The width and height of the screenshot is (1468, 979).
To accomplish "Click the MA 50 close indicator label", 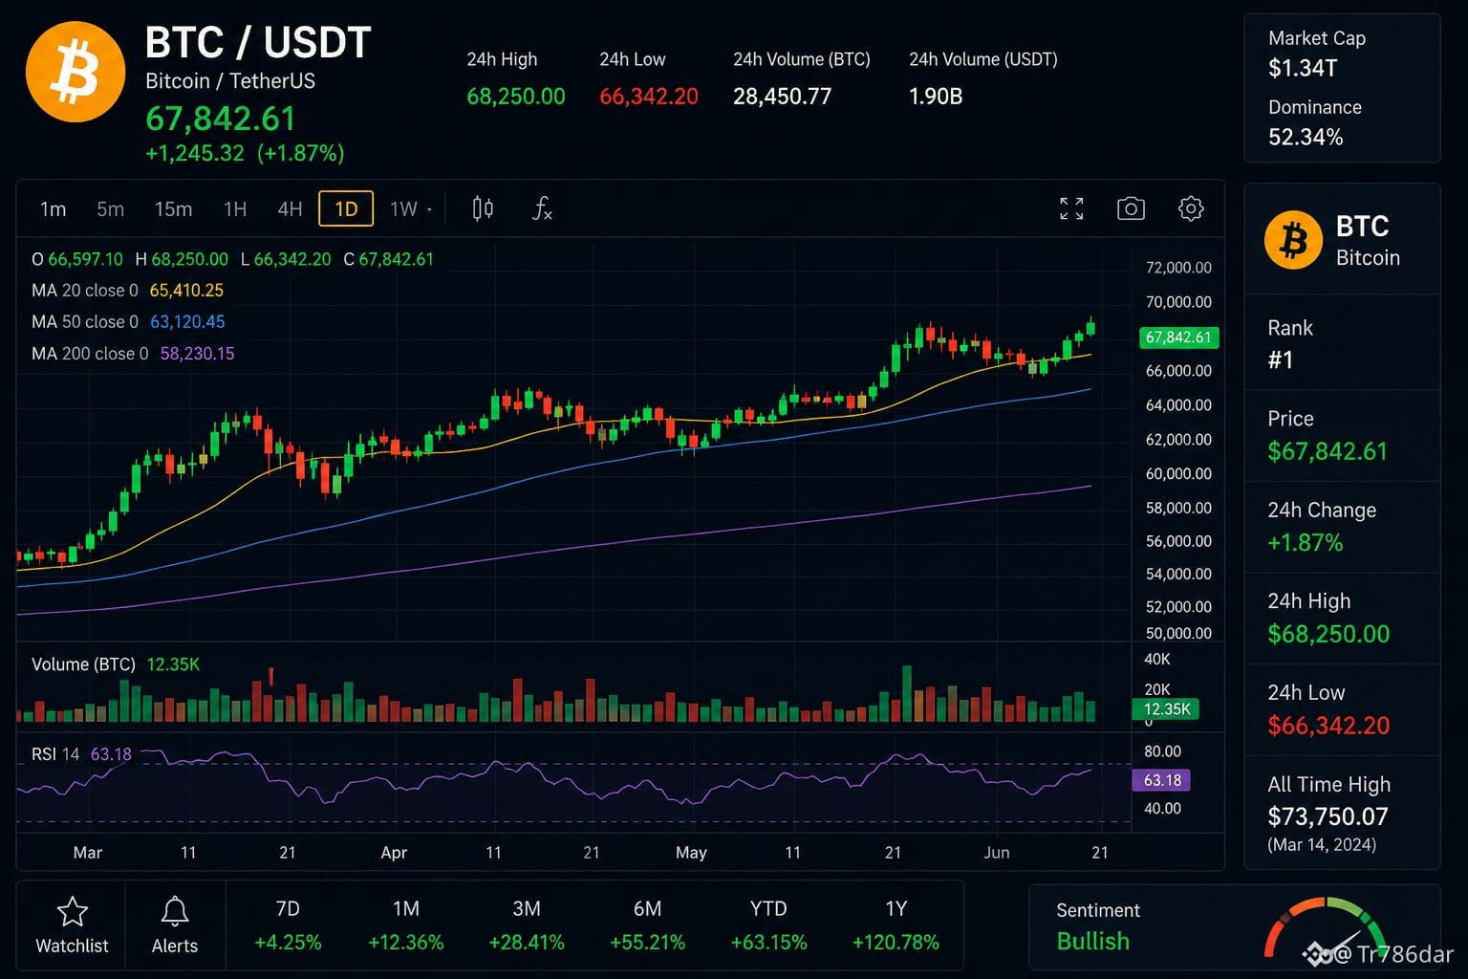I will tap(85, 321).
